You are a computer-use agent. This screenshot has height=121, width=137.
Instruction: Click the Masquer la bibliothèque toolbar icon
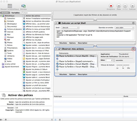tap(10, 6)
